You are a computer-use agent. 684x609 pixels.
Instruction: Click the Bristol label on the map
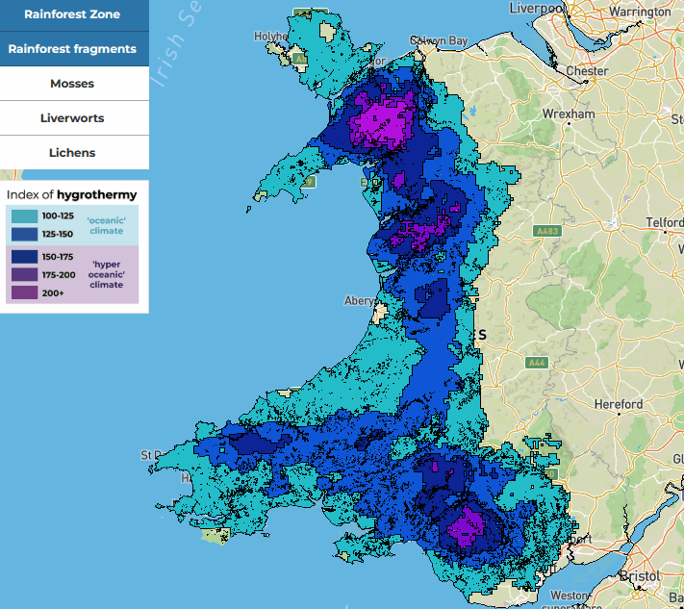(x=641, y=576)
